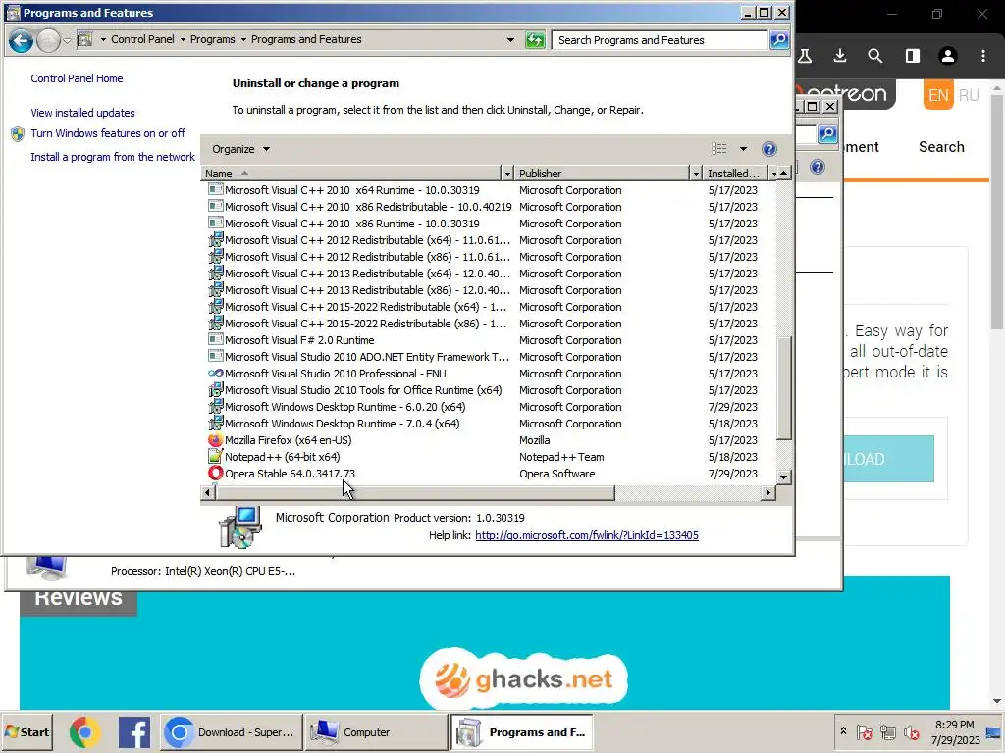This screenshot has height=753, width=1005.
Task: Select the Opera Stable program icon
Action: [215, 474]
